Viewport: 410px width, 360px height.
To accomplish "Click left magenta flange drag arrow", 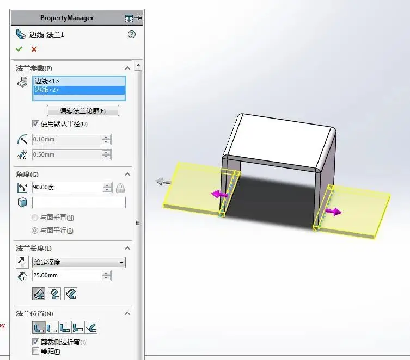I will [x=219, y=194].
